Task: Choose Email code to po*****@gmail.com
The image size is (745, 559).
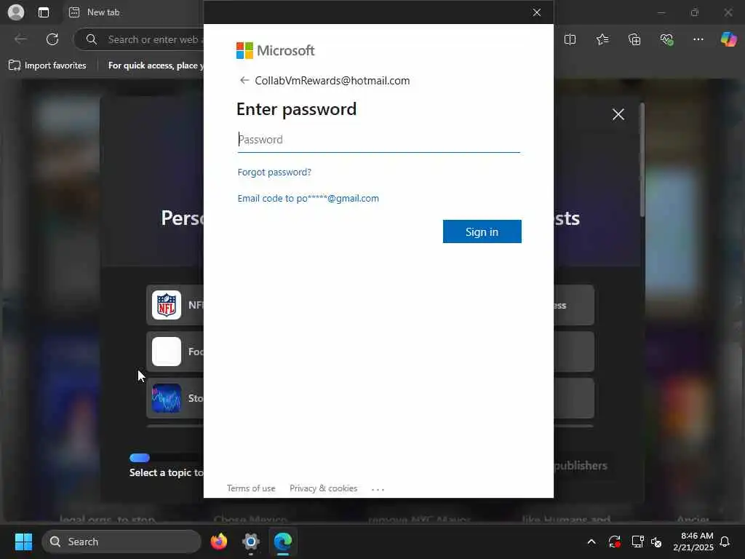Action: pyautogui.click(x=308, y=198)
